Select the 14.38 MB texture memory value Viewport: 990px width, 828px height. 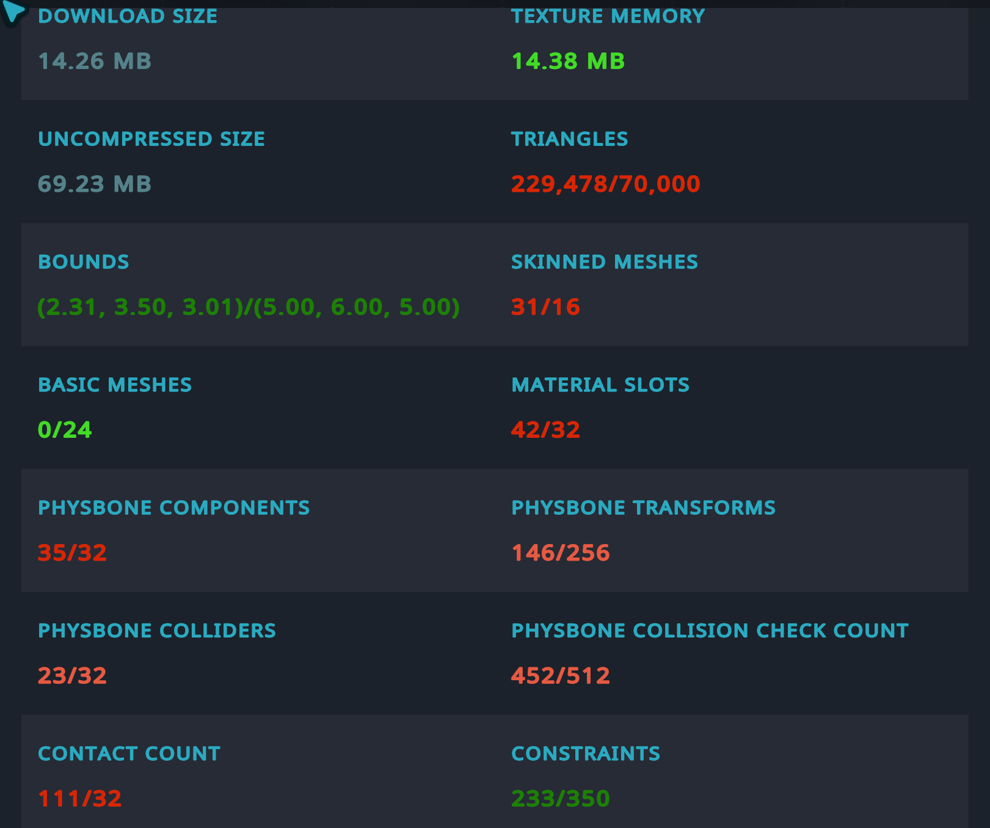point(568,61)
